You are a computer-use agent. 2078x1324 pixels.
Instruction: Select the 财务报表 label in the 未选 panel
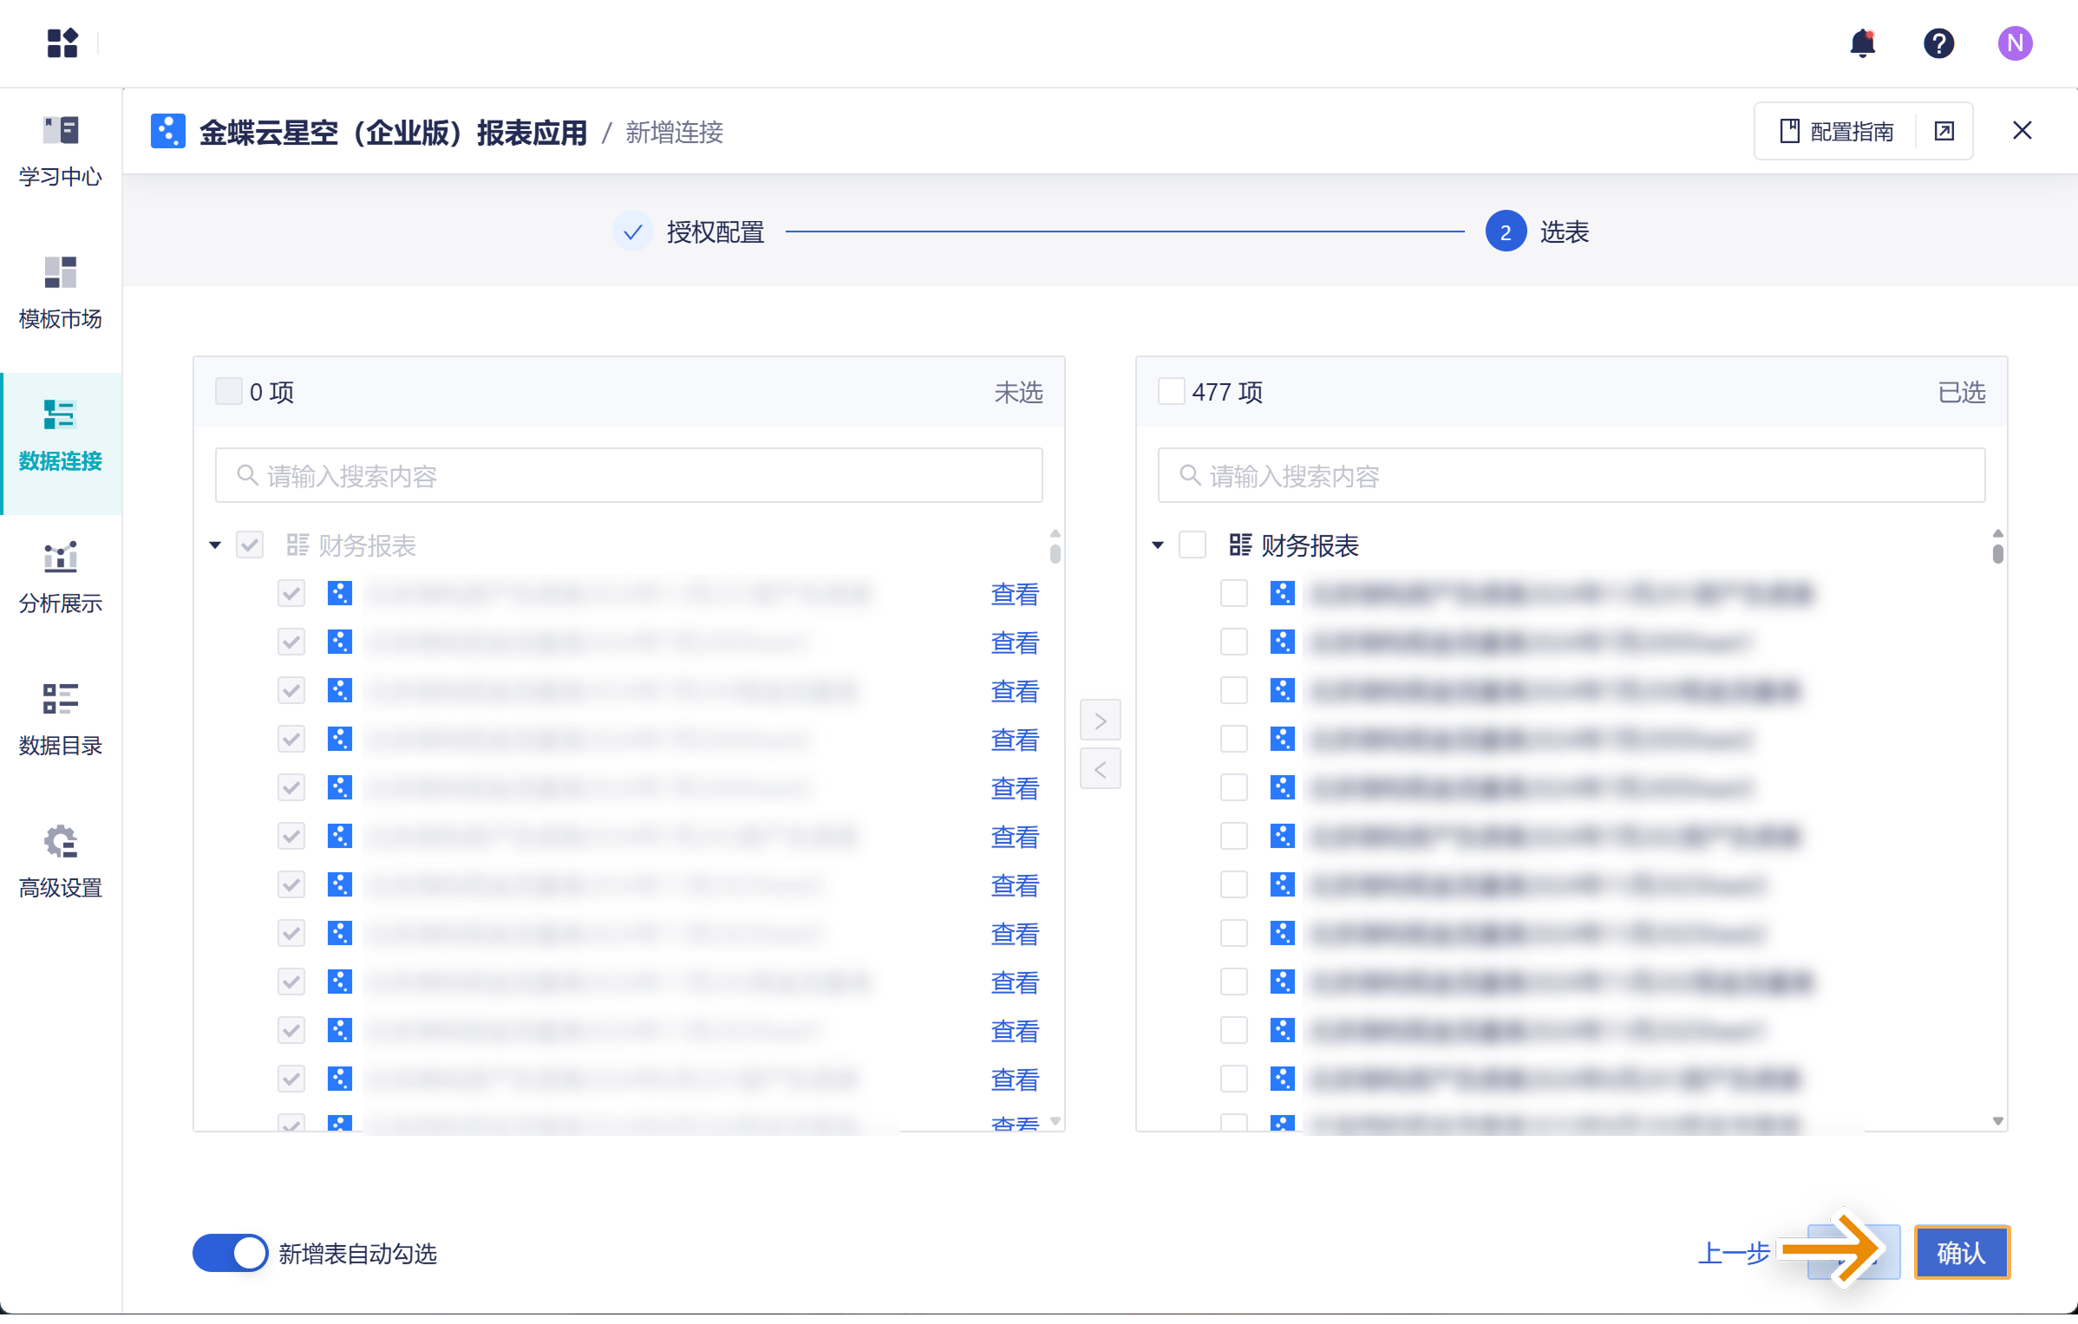pos(367,545)
